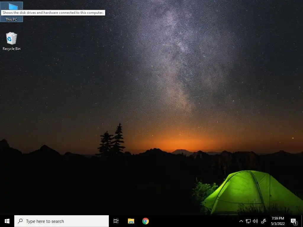Open the Action Center notifications icon
Screen dimensions: 303x227
pos(294,221)
